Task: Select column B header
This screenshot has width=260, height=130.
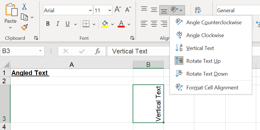Action: 148,65
